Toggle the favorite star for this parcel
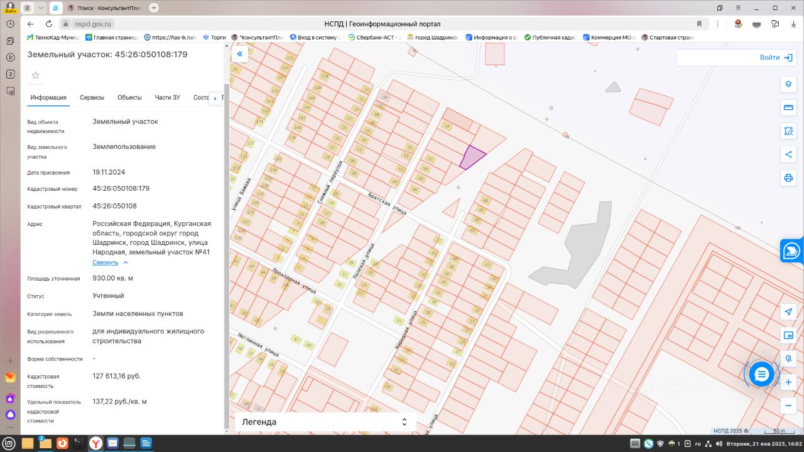This screenshot has height=452, width=804. 36,75
